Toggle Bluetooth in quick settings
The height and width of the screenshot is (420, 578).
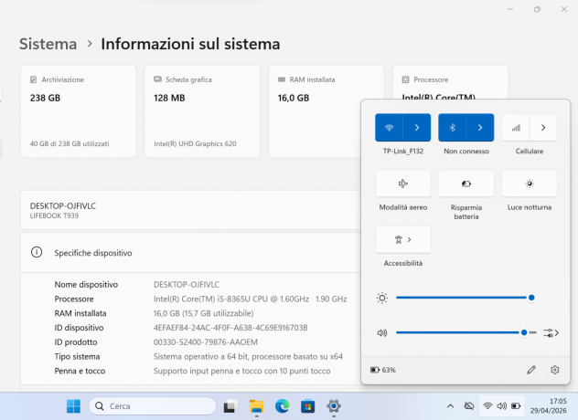pyautogui.click(x=453, y=127)
